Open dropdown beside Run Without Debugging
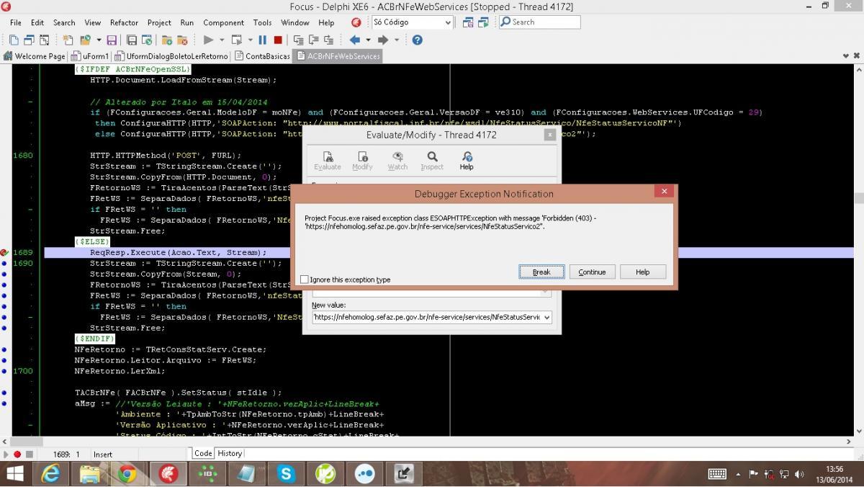This screenshot has height=487, width=864. [250, 40]
